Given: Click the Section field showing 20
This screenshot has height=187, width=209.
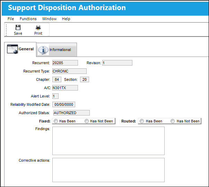Looking at the screenshot, I should click(85, 79).
